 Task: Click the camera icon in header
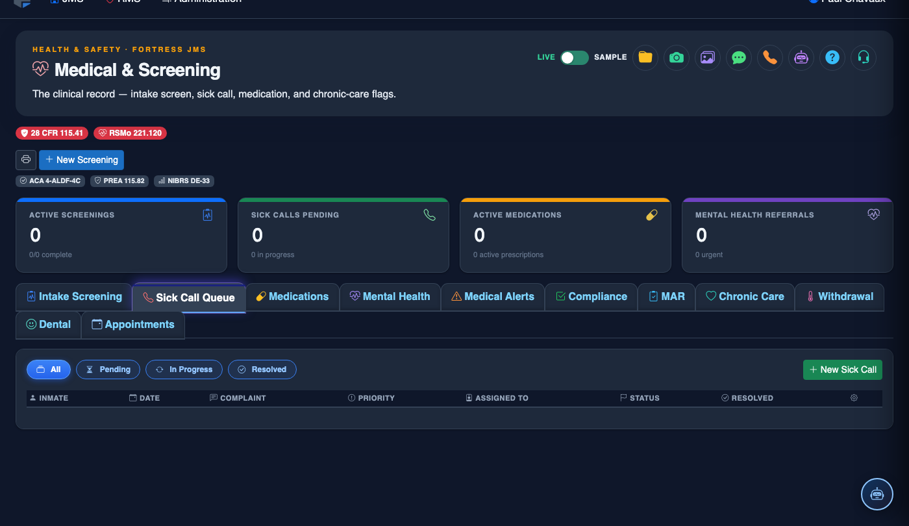click(x=677, y=57)
